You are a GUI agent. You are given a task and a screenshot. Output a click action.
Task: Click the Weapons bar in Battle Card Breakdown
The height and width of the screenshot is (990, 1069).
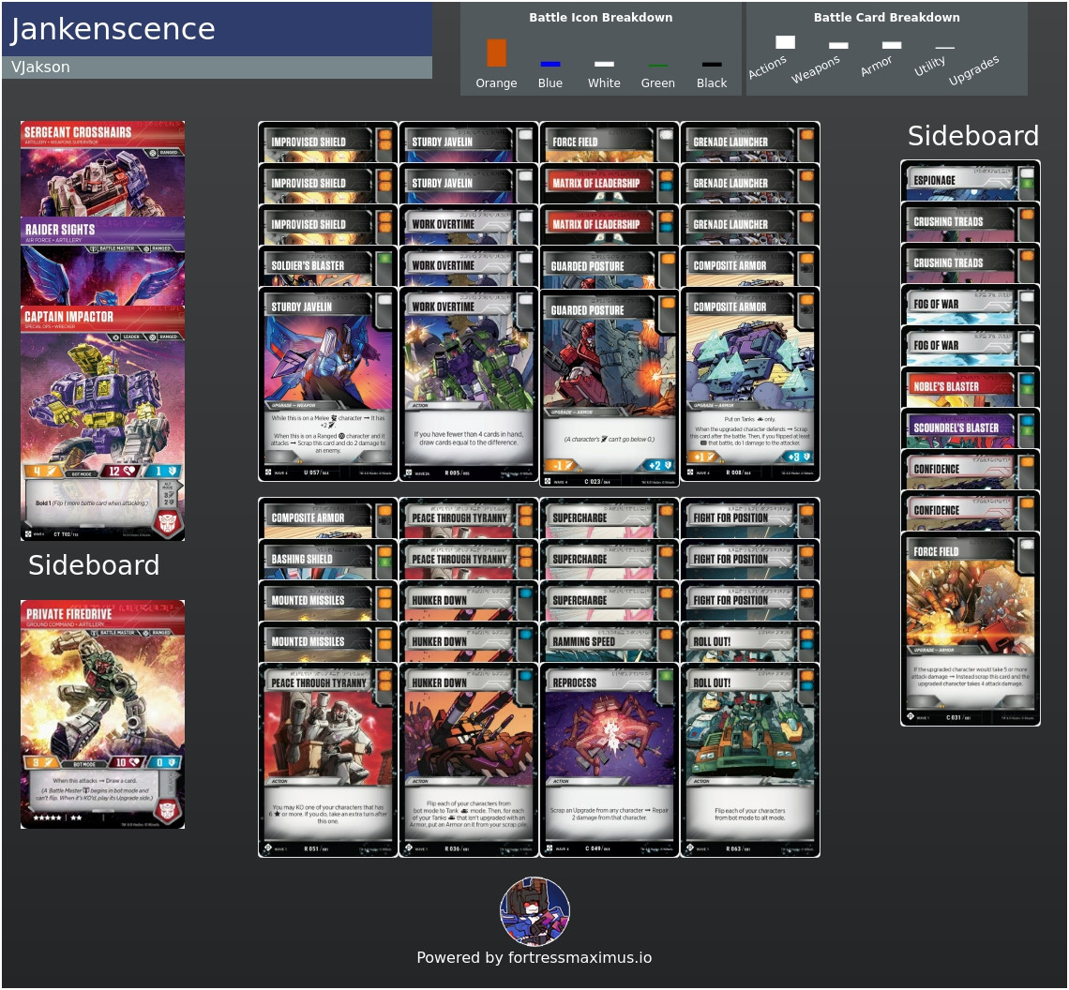pyautogui.click(x=838, y=46)
